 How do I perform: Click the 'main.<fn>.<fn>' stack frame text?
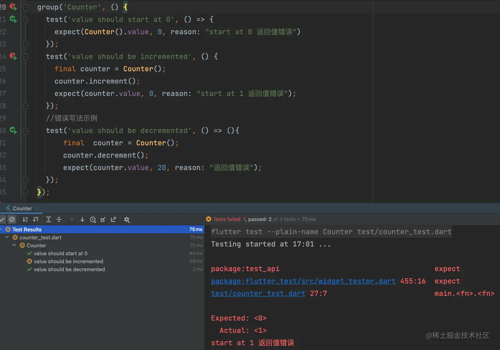[x=465, y=293]
